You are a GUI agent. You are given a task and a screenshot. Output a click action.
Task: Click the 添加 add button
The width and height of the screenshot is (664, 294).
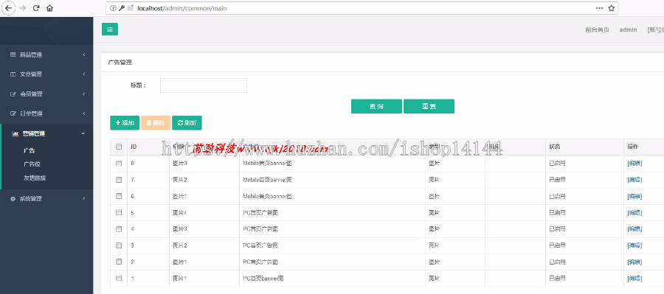(x=125, y=122)
